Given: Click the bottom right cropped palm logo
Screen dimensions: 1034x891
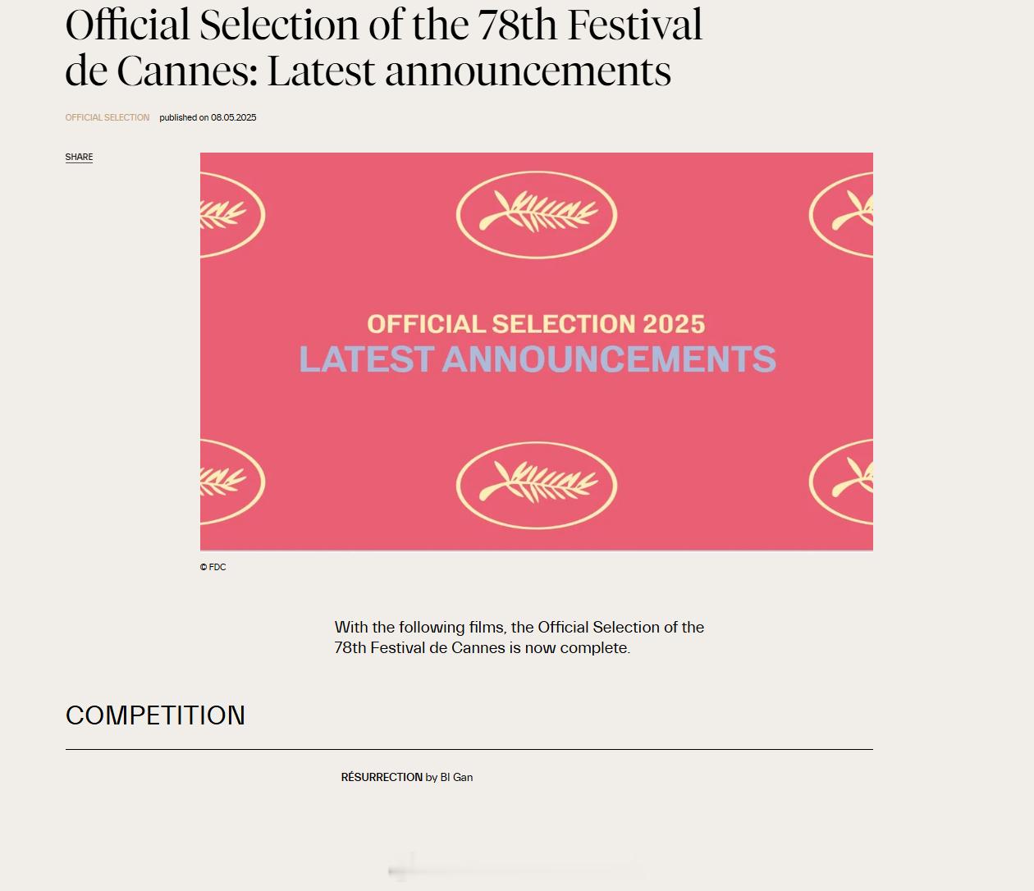Looking at the screenshot, I should click(841, 482).
